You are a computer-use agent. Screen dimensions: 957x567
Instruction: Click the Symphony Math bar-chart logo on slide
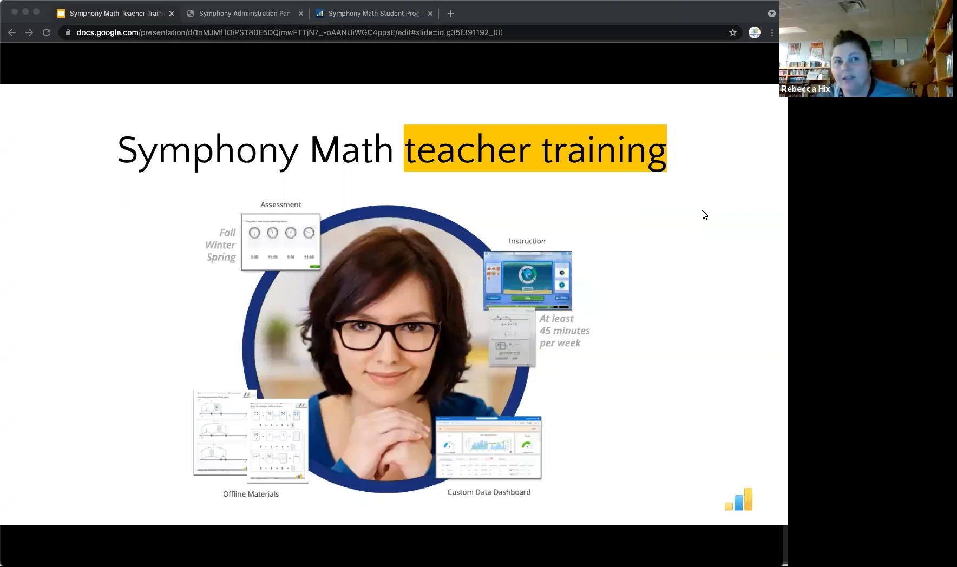click(738, 499)
